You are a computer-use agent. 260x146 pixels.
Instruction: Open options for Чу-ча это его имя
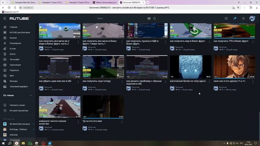tap(122, 122)
